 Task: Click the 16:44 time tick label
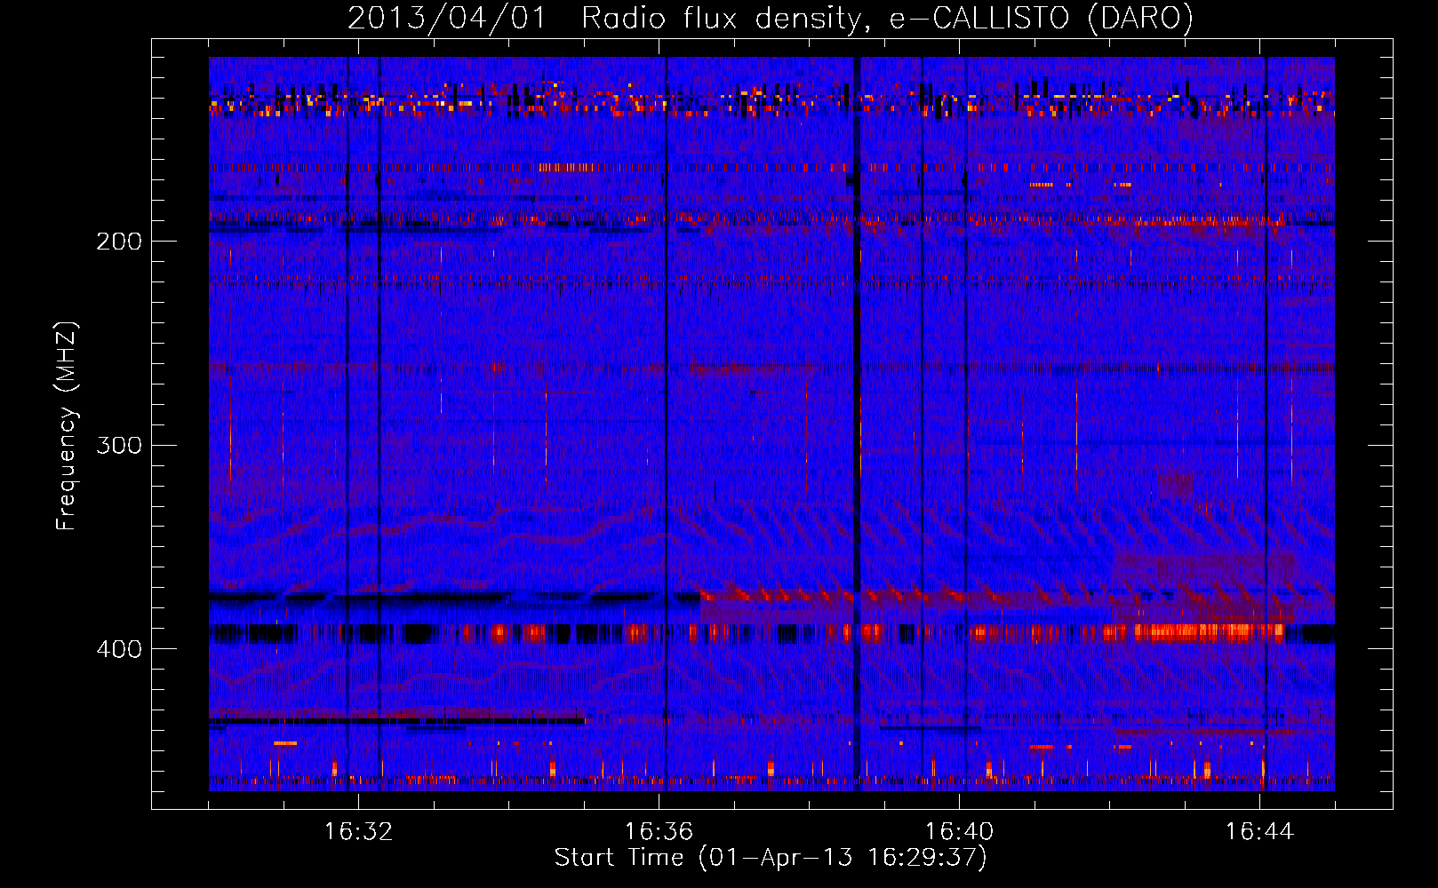(1259, 831)
